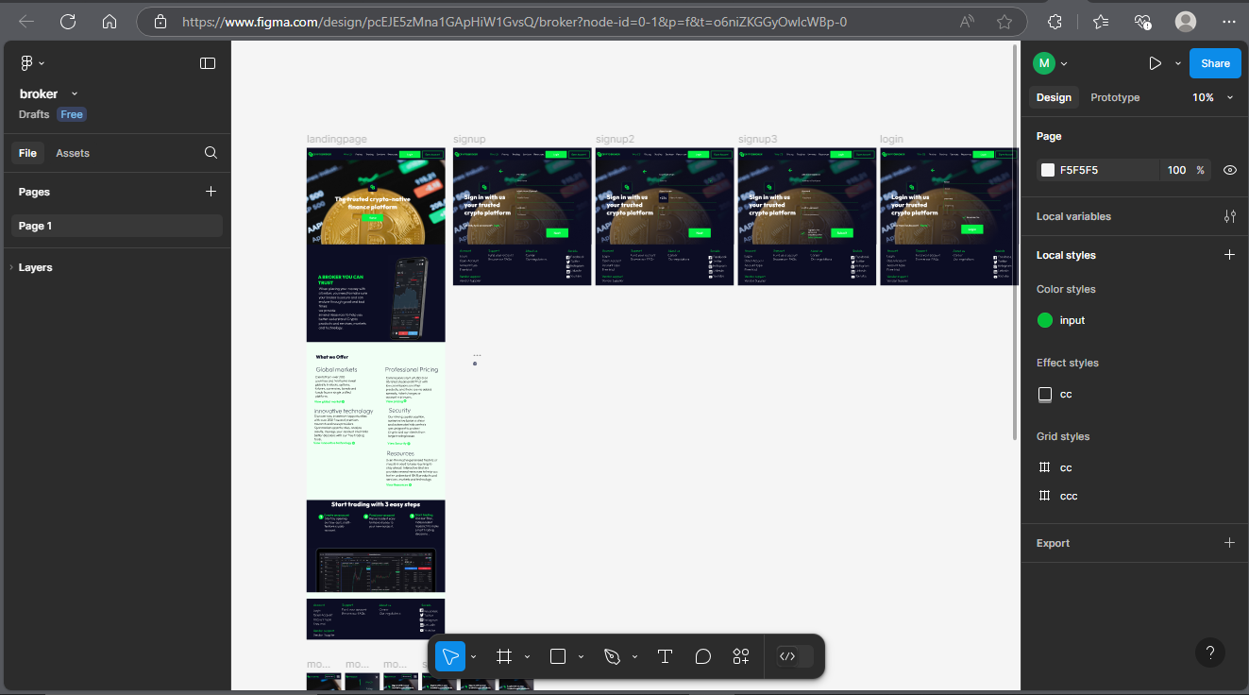The width and height of the screenshot is (1249, 695).
Task: Click the F5F5F5 page color swatch
Action: (1047, 170)
